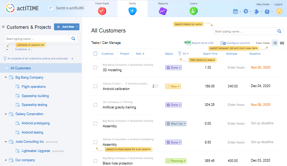Screen dimensions: 287x166
Task: Open the calendar icon in the header
Action: point(235,11)
